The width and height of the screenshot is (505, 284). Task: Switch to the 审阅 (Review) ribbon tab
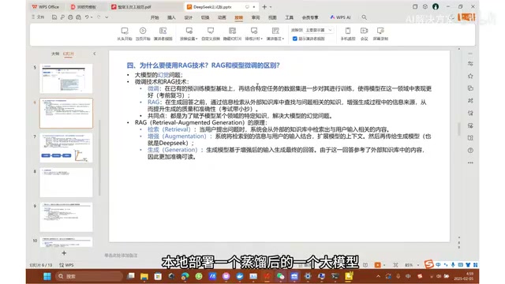click(x=256, y=17)
